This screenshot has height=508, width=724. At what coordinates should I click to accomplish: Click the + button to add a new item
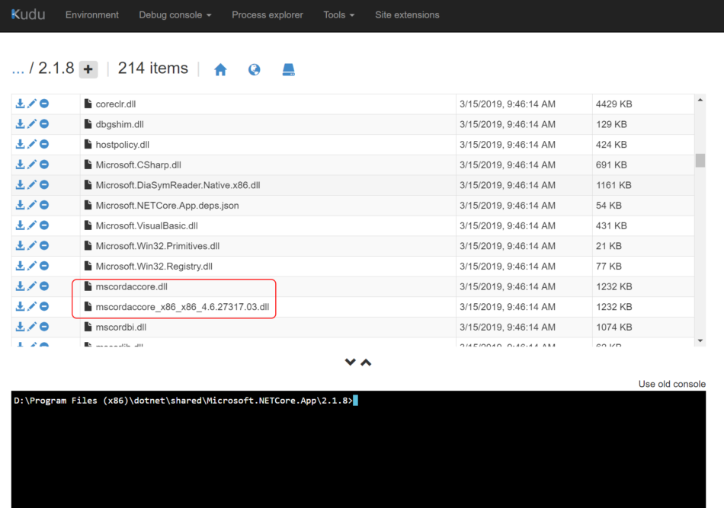pyautogui.click(x=88, y=69)
